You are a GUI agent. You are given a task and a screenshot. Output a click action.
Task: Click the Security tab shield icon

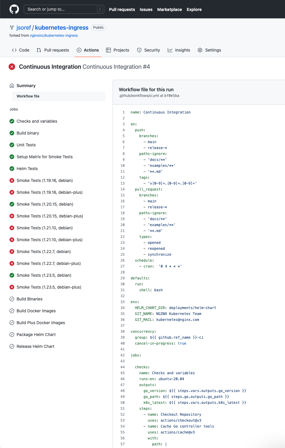coord(139,50)
